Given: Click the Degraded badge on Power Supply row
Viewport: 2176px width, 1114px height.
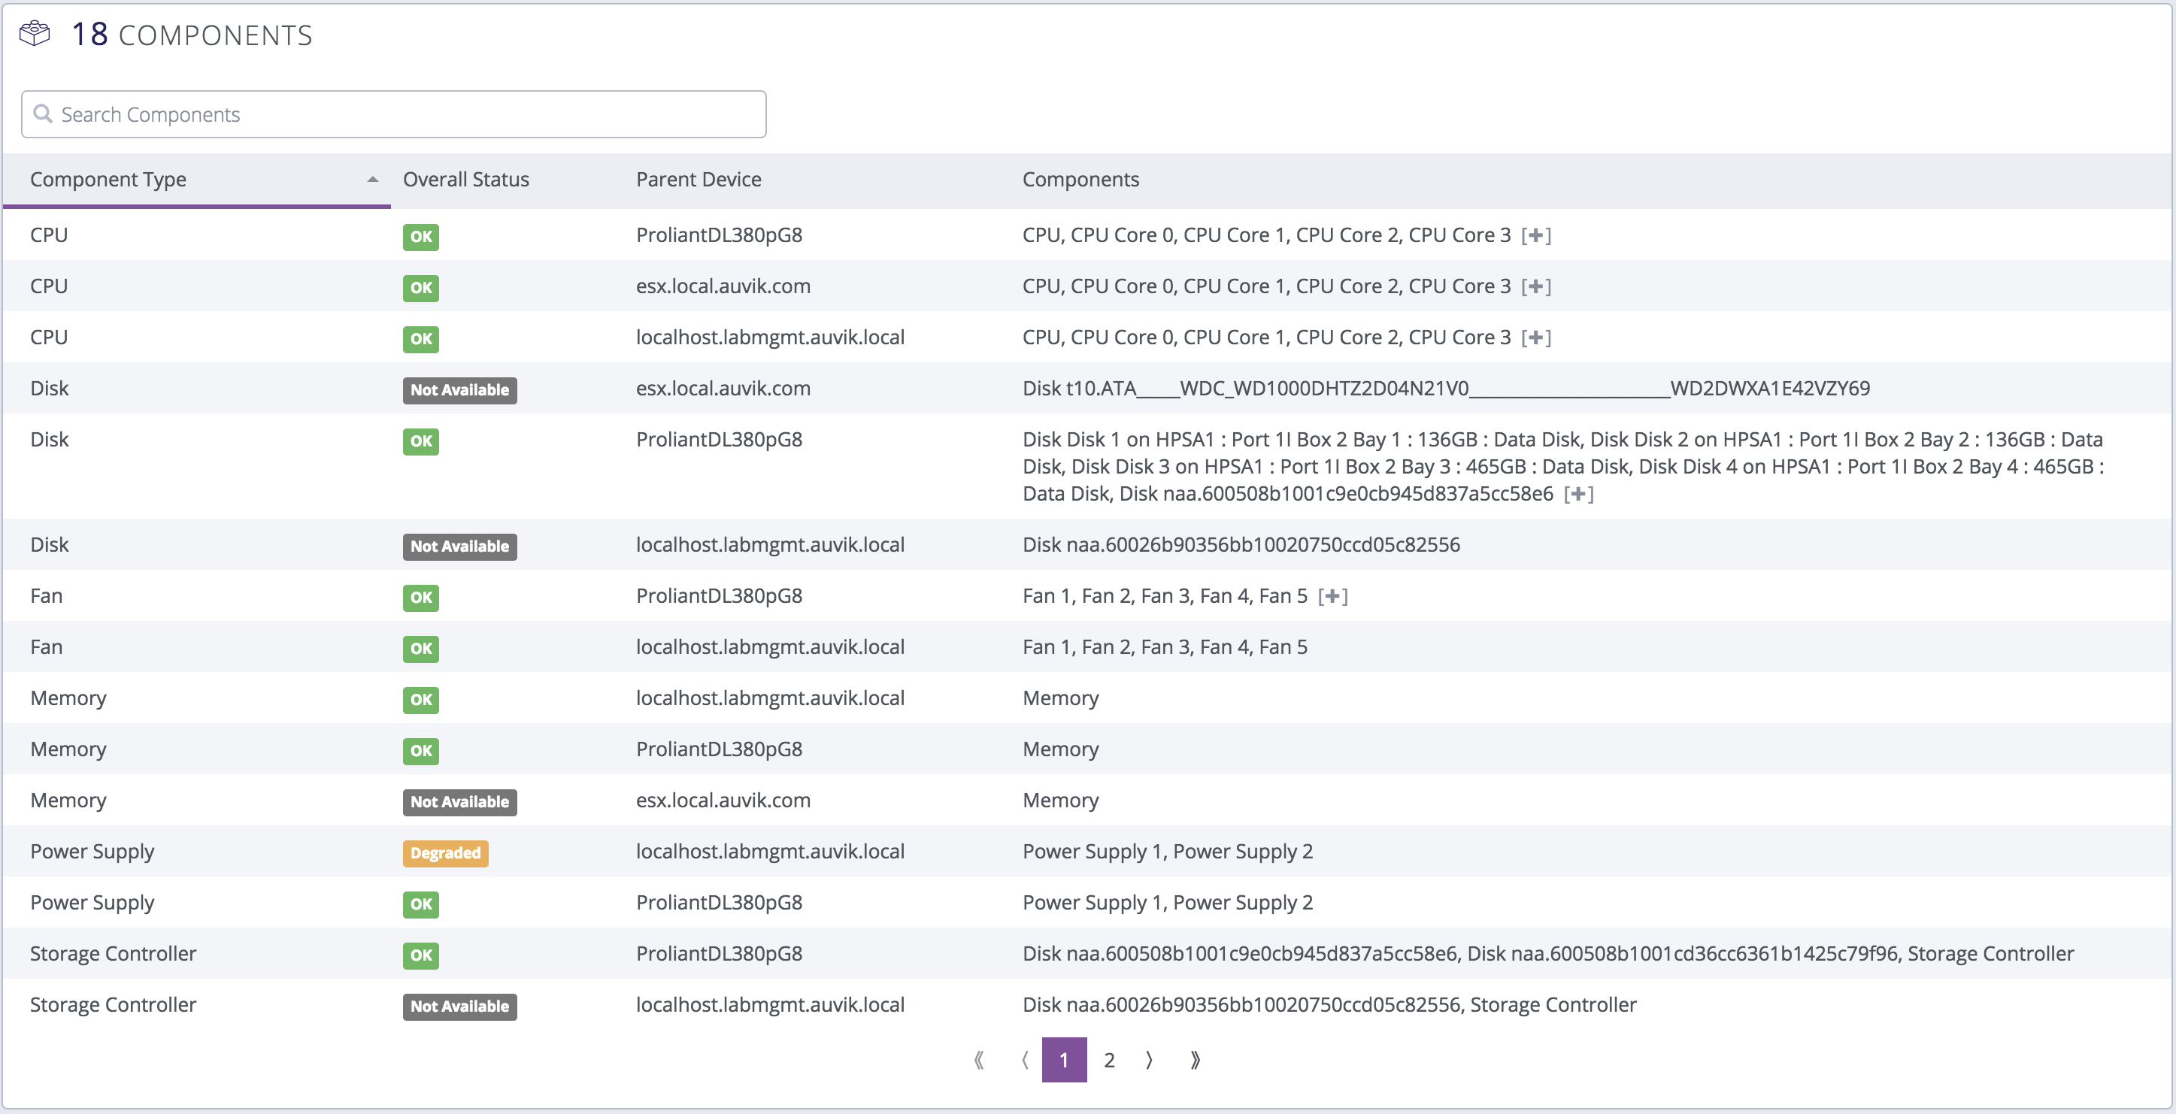Looking at the screenshot, I should pos(445,853).
